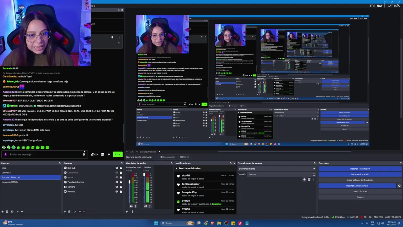This screenshot has height=227, width=403.
Task: Move selected scene down
Action: pyautogui.click(x=22, y=212)
